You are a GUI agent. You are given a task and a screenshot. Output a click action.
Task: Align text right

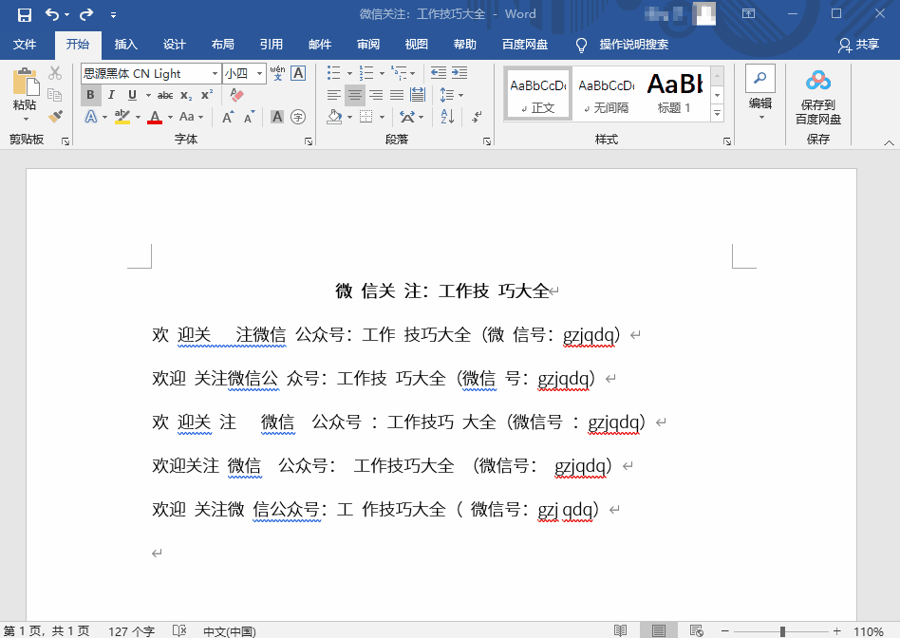coord(376,95)
